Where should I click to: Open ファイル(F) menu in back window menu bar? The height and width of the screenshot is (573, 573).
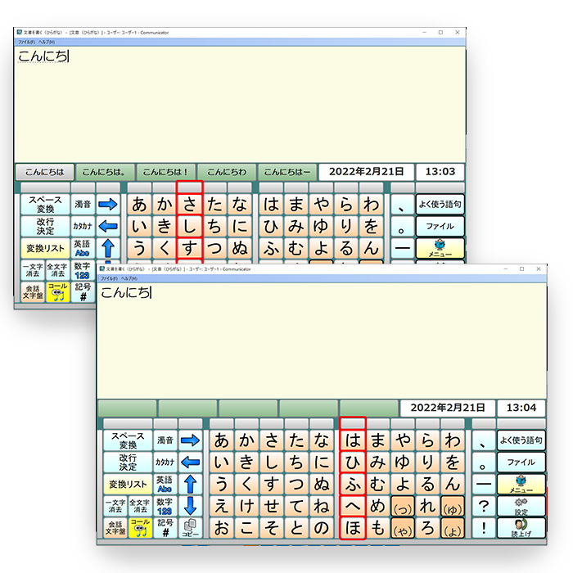(26, 42)
